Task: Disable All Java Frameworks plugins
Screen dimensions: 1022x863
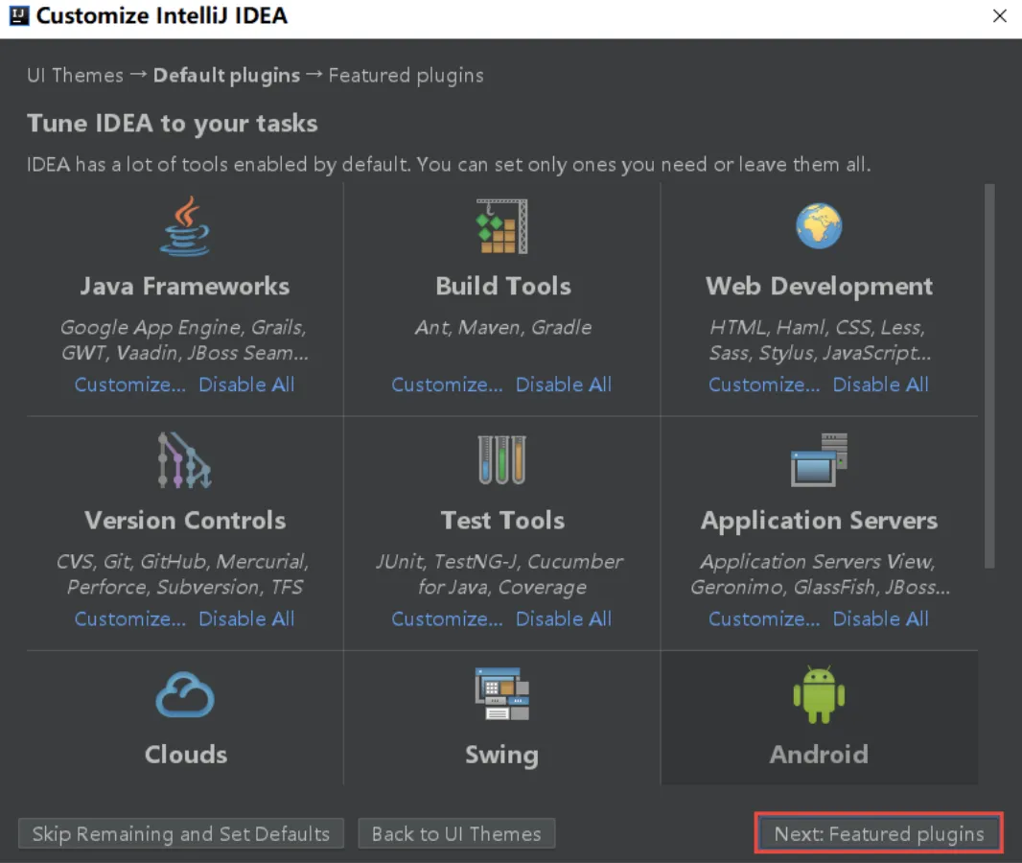Action: coord(246,385)
